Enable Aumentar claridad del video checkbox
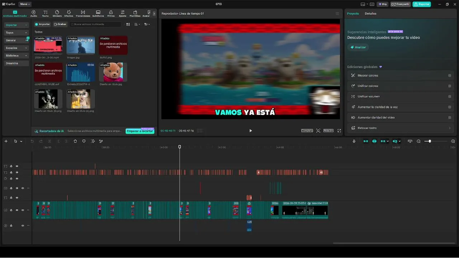The width and height of the screenshot is (459, 258). [450, 118]
